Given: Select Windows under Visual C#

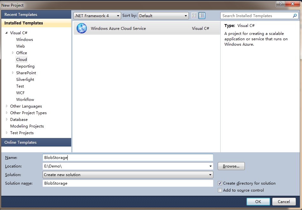Looking at the screenshot, I should point(24,39).
